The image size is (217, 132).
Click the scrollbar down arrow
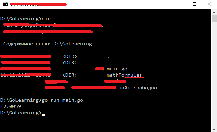pos(214,129)
